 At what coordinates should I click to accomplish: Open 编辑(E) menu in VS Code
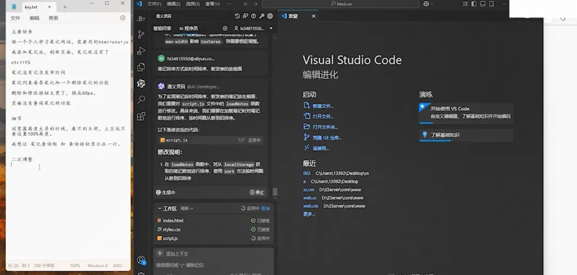click(173, 4)
